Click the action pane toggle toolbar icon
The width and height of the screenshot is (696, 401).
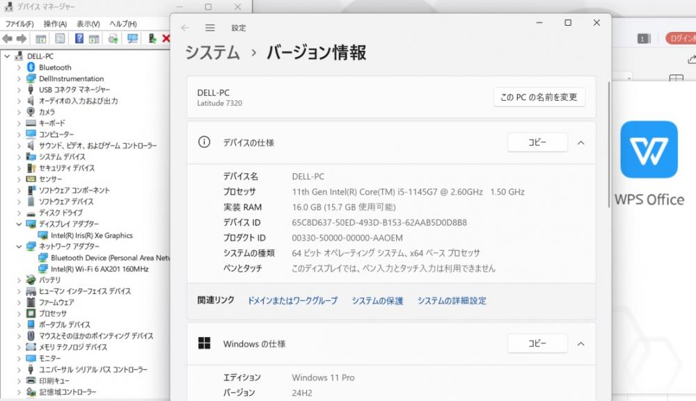click(94, 39)
